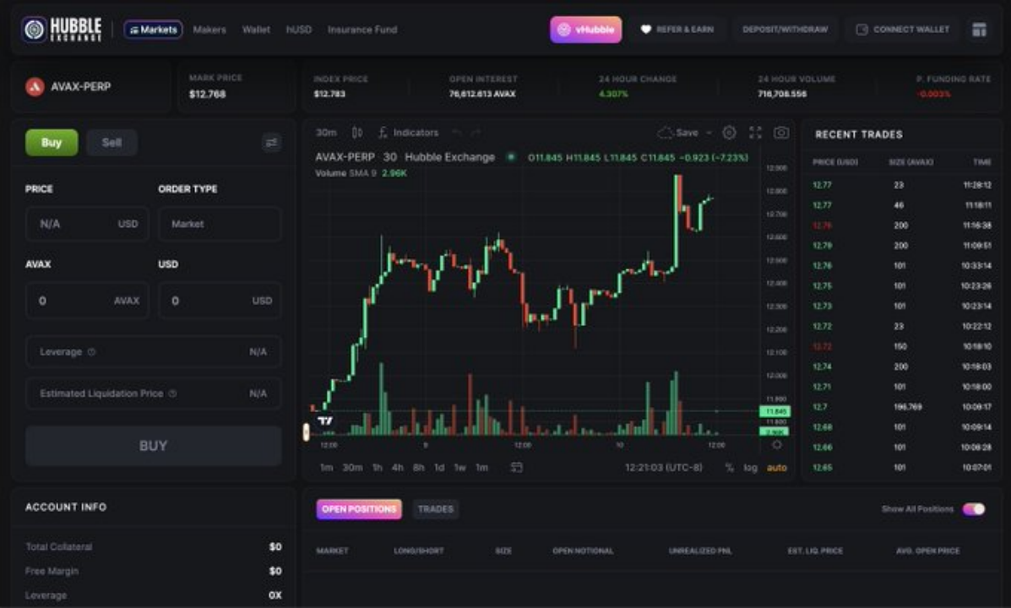Click the vHubble button
Viewport: 1011px width, 608px height.
coord(585,30)
